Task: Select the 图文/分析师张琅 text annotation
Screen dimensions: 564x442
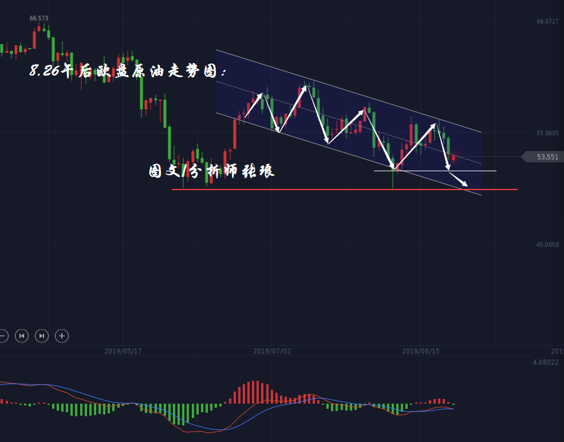Action: pos(212,171)
